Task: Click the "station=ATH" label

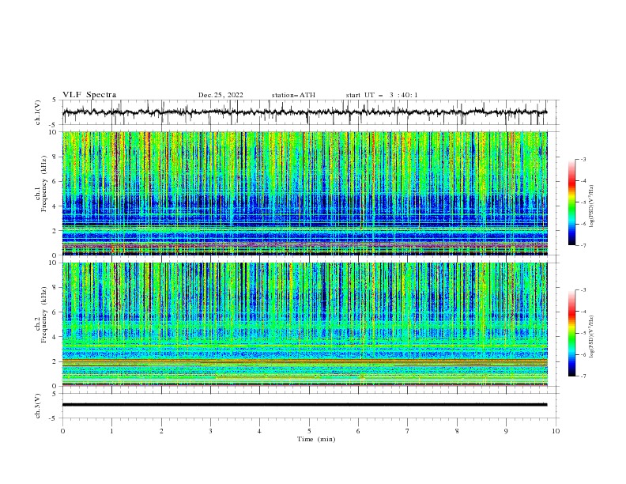Action: coord(293,95)
